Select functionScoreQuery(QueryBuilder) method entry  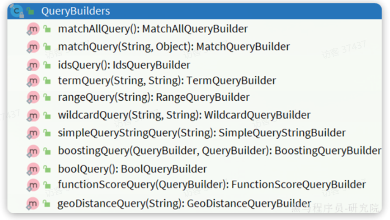pos(211,184)
